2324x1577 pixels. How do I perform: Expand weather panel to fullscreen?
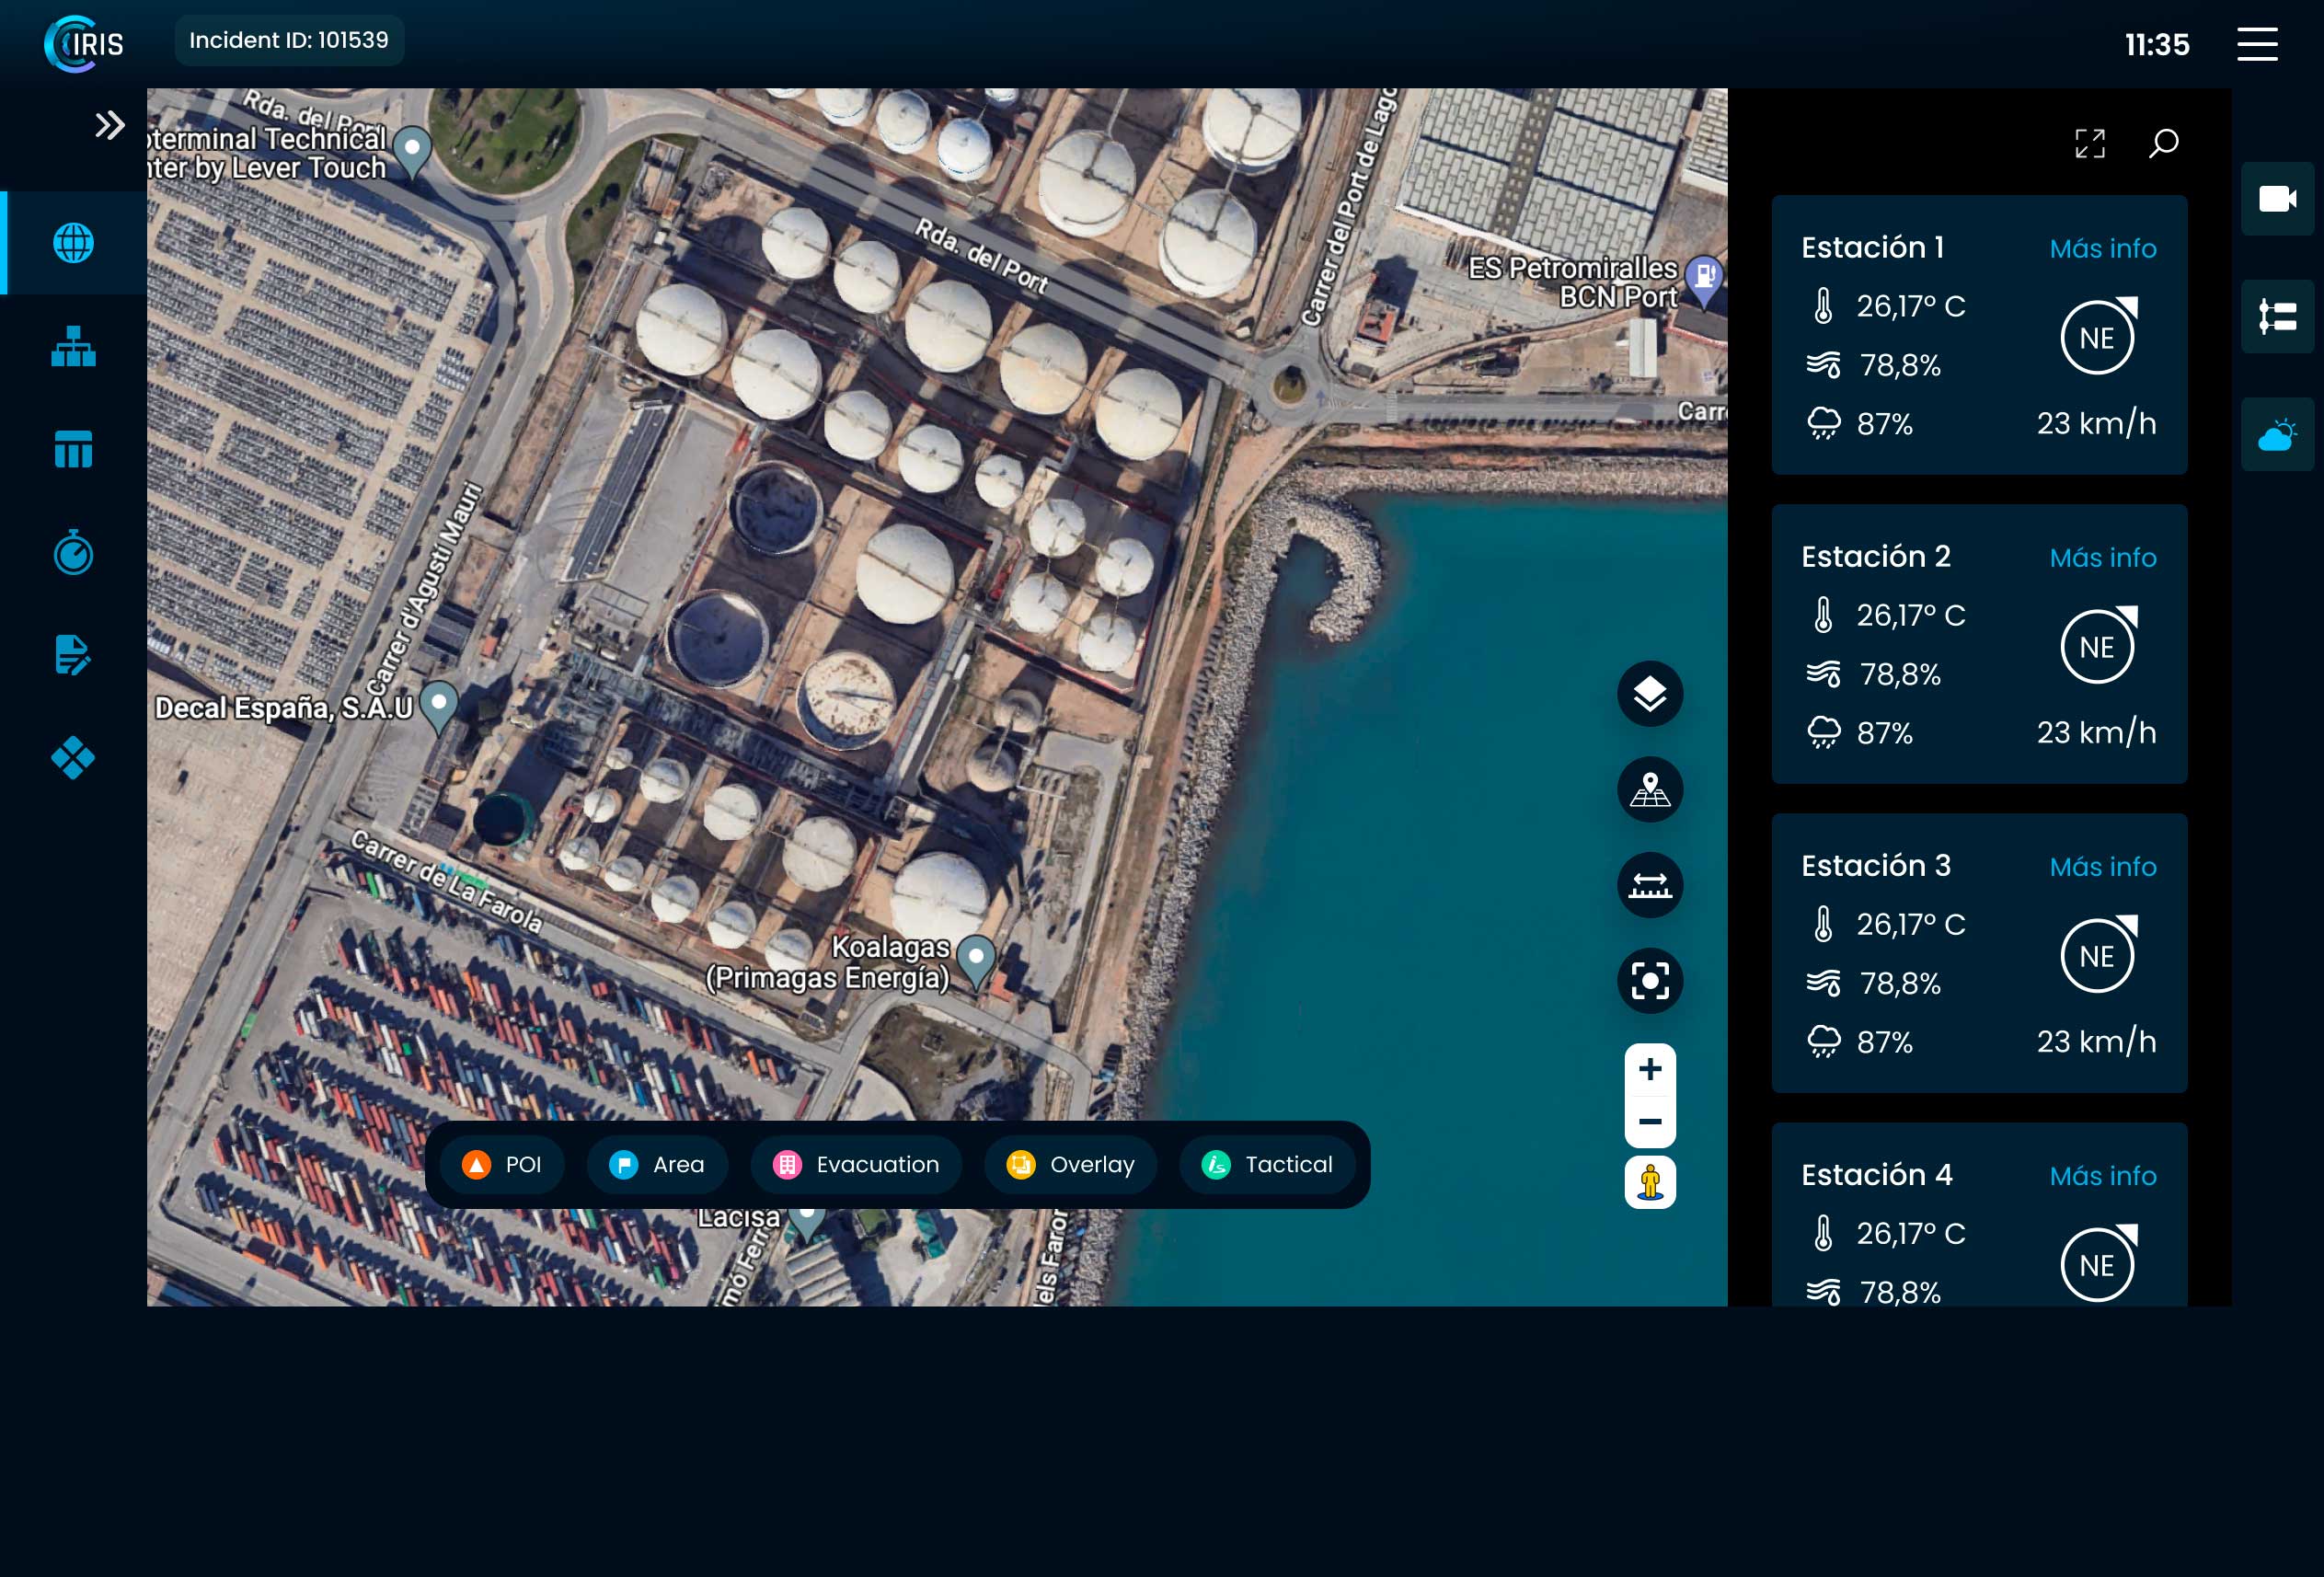tap(2089, 144)
